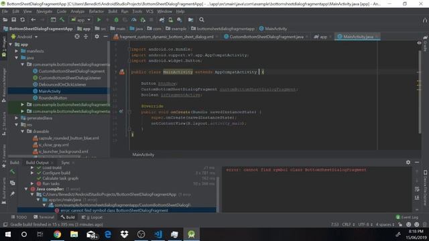The width and height of the screenshot is (429, 241).
Task: Switch to CustomBottomSheetDialogFragment.java tab
Action: [266, 37]
